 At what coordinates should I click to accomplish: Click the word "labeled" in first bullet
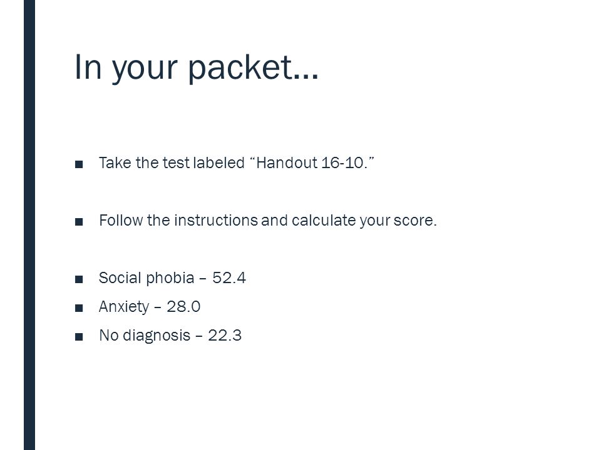tap(218, 163)
